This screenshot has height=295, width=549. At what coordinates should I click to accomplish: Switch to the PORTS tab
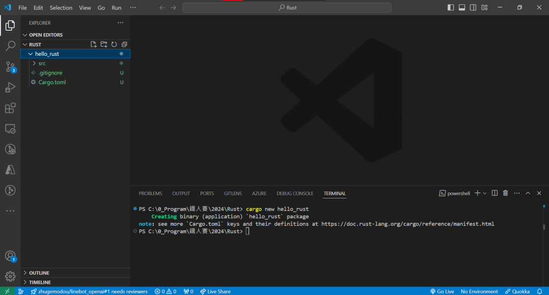pos(207,194)
